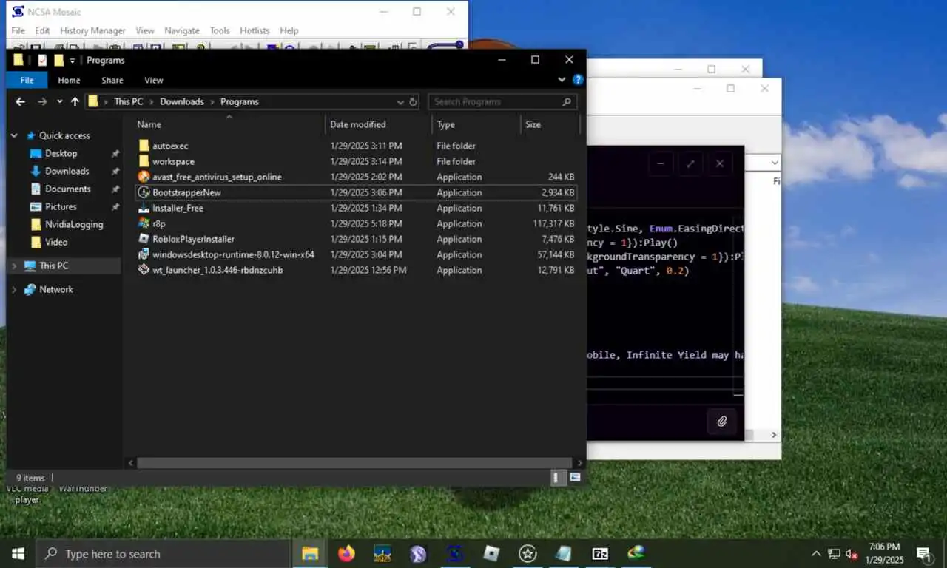Open the Home ribbon tab

69,80
